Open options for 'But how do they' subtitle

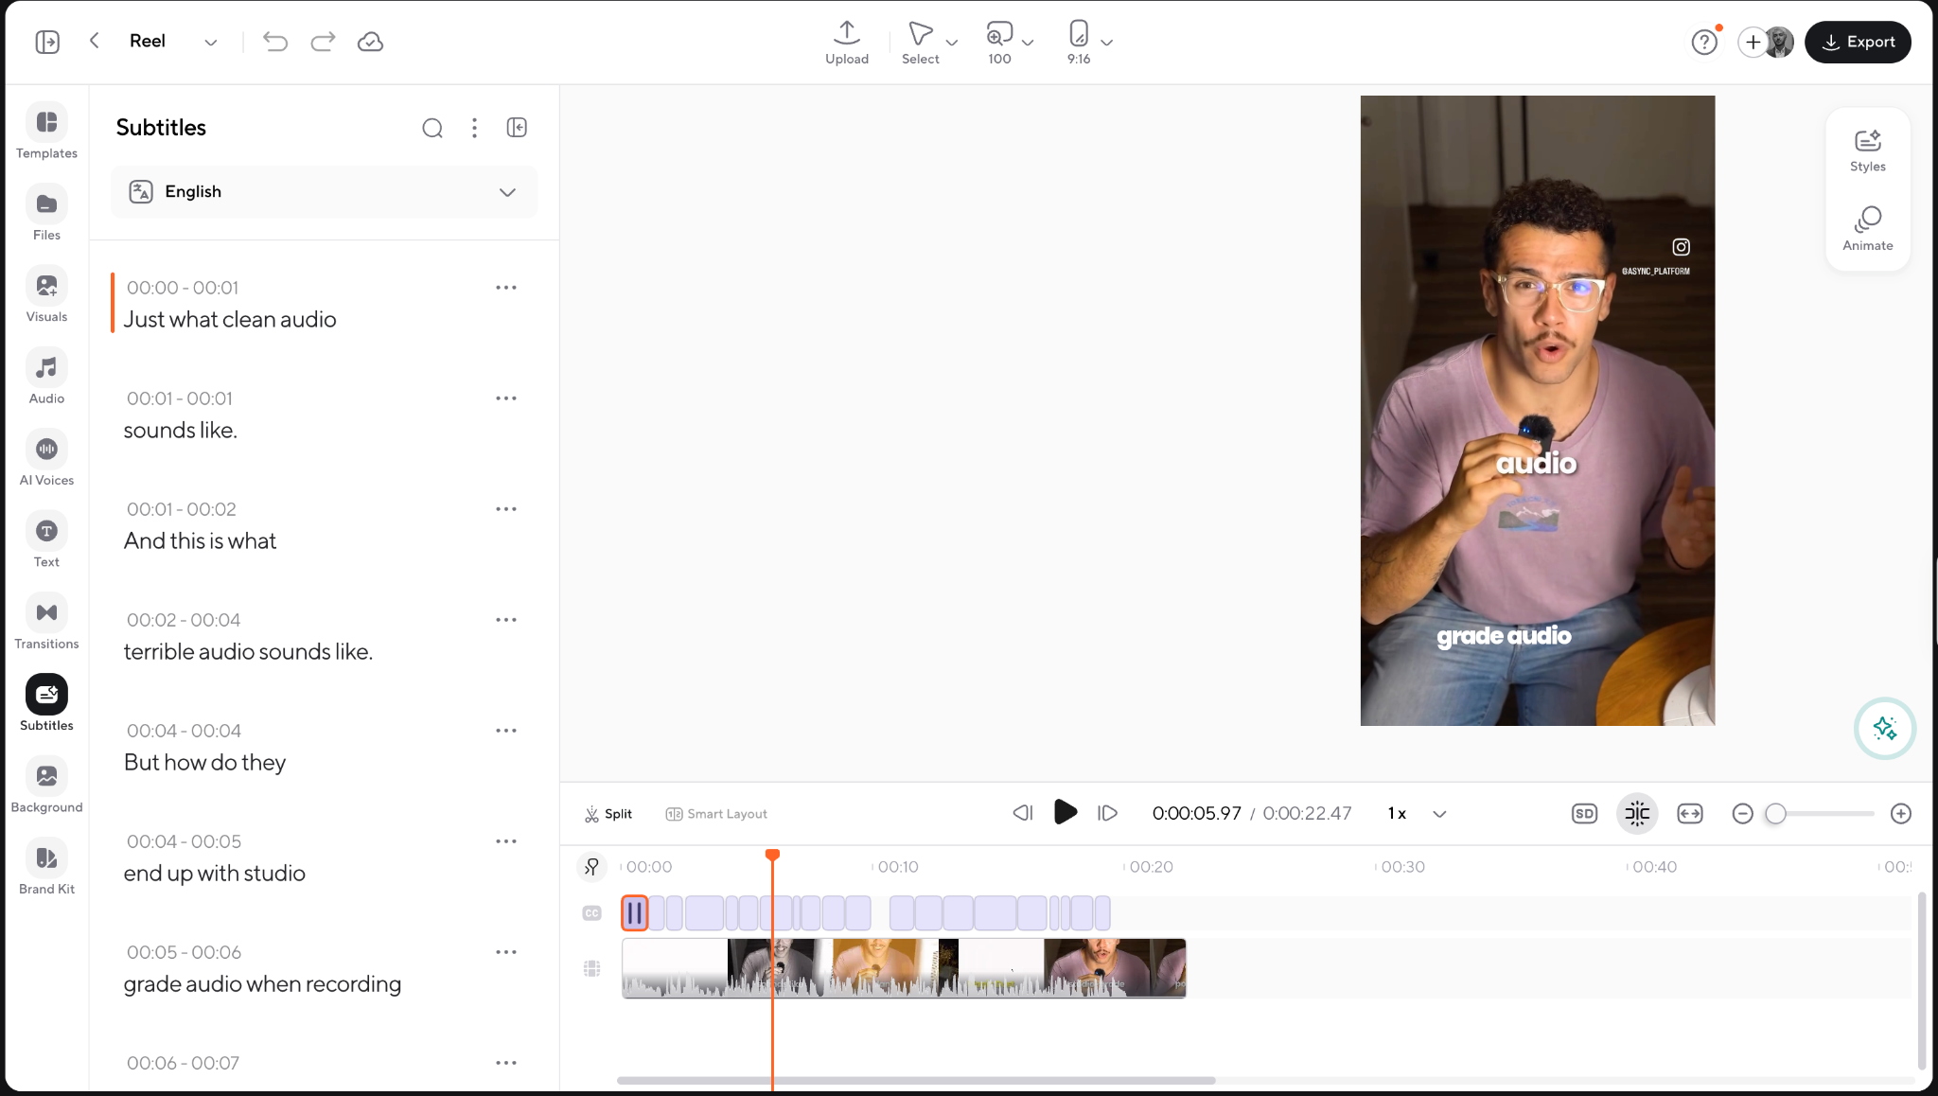506,731
